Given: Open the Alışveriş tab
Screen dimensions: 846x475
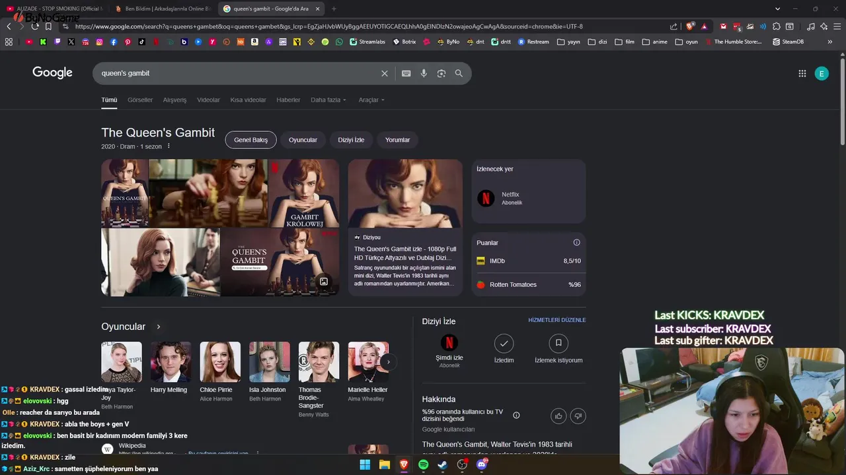Looking at the screenshot, I should [174, 100].
